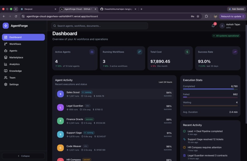The image size is (247, 161).
Task: Click Last 24 hours in Agent Activity
Action: coord(165,82)
